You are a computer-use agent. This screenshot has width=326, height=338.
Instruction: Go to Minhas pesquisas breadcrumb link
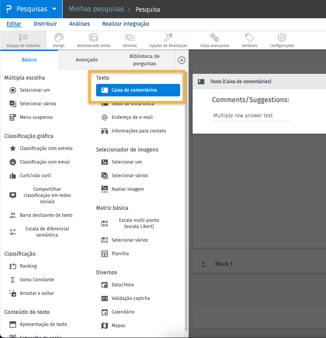click(96, 9)
